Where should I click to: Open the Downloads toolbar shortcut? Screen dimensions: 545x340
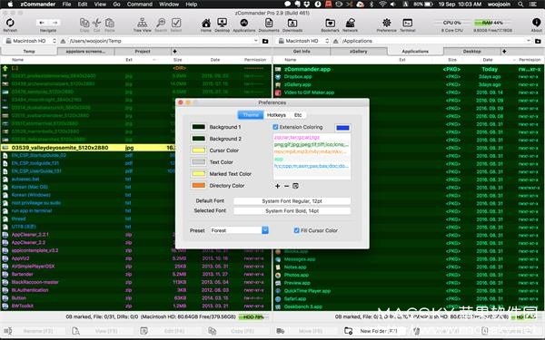(292, 23)
